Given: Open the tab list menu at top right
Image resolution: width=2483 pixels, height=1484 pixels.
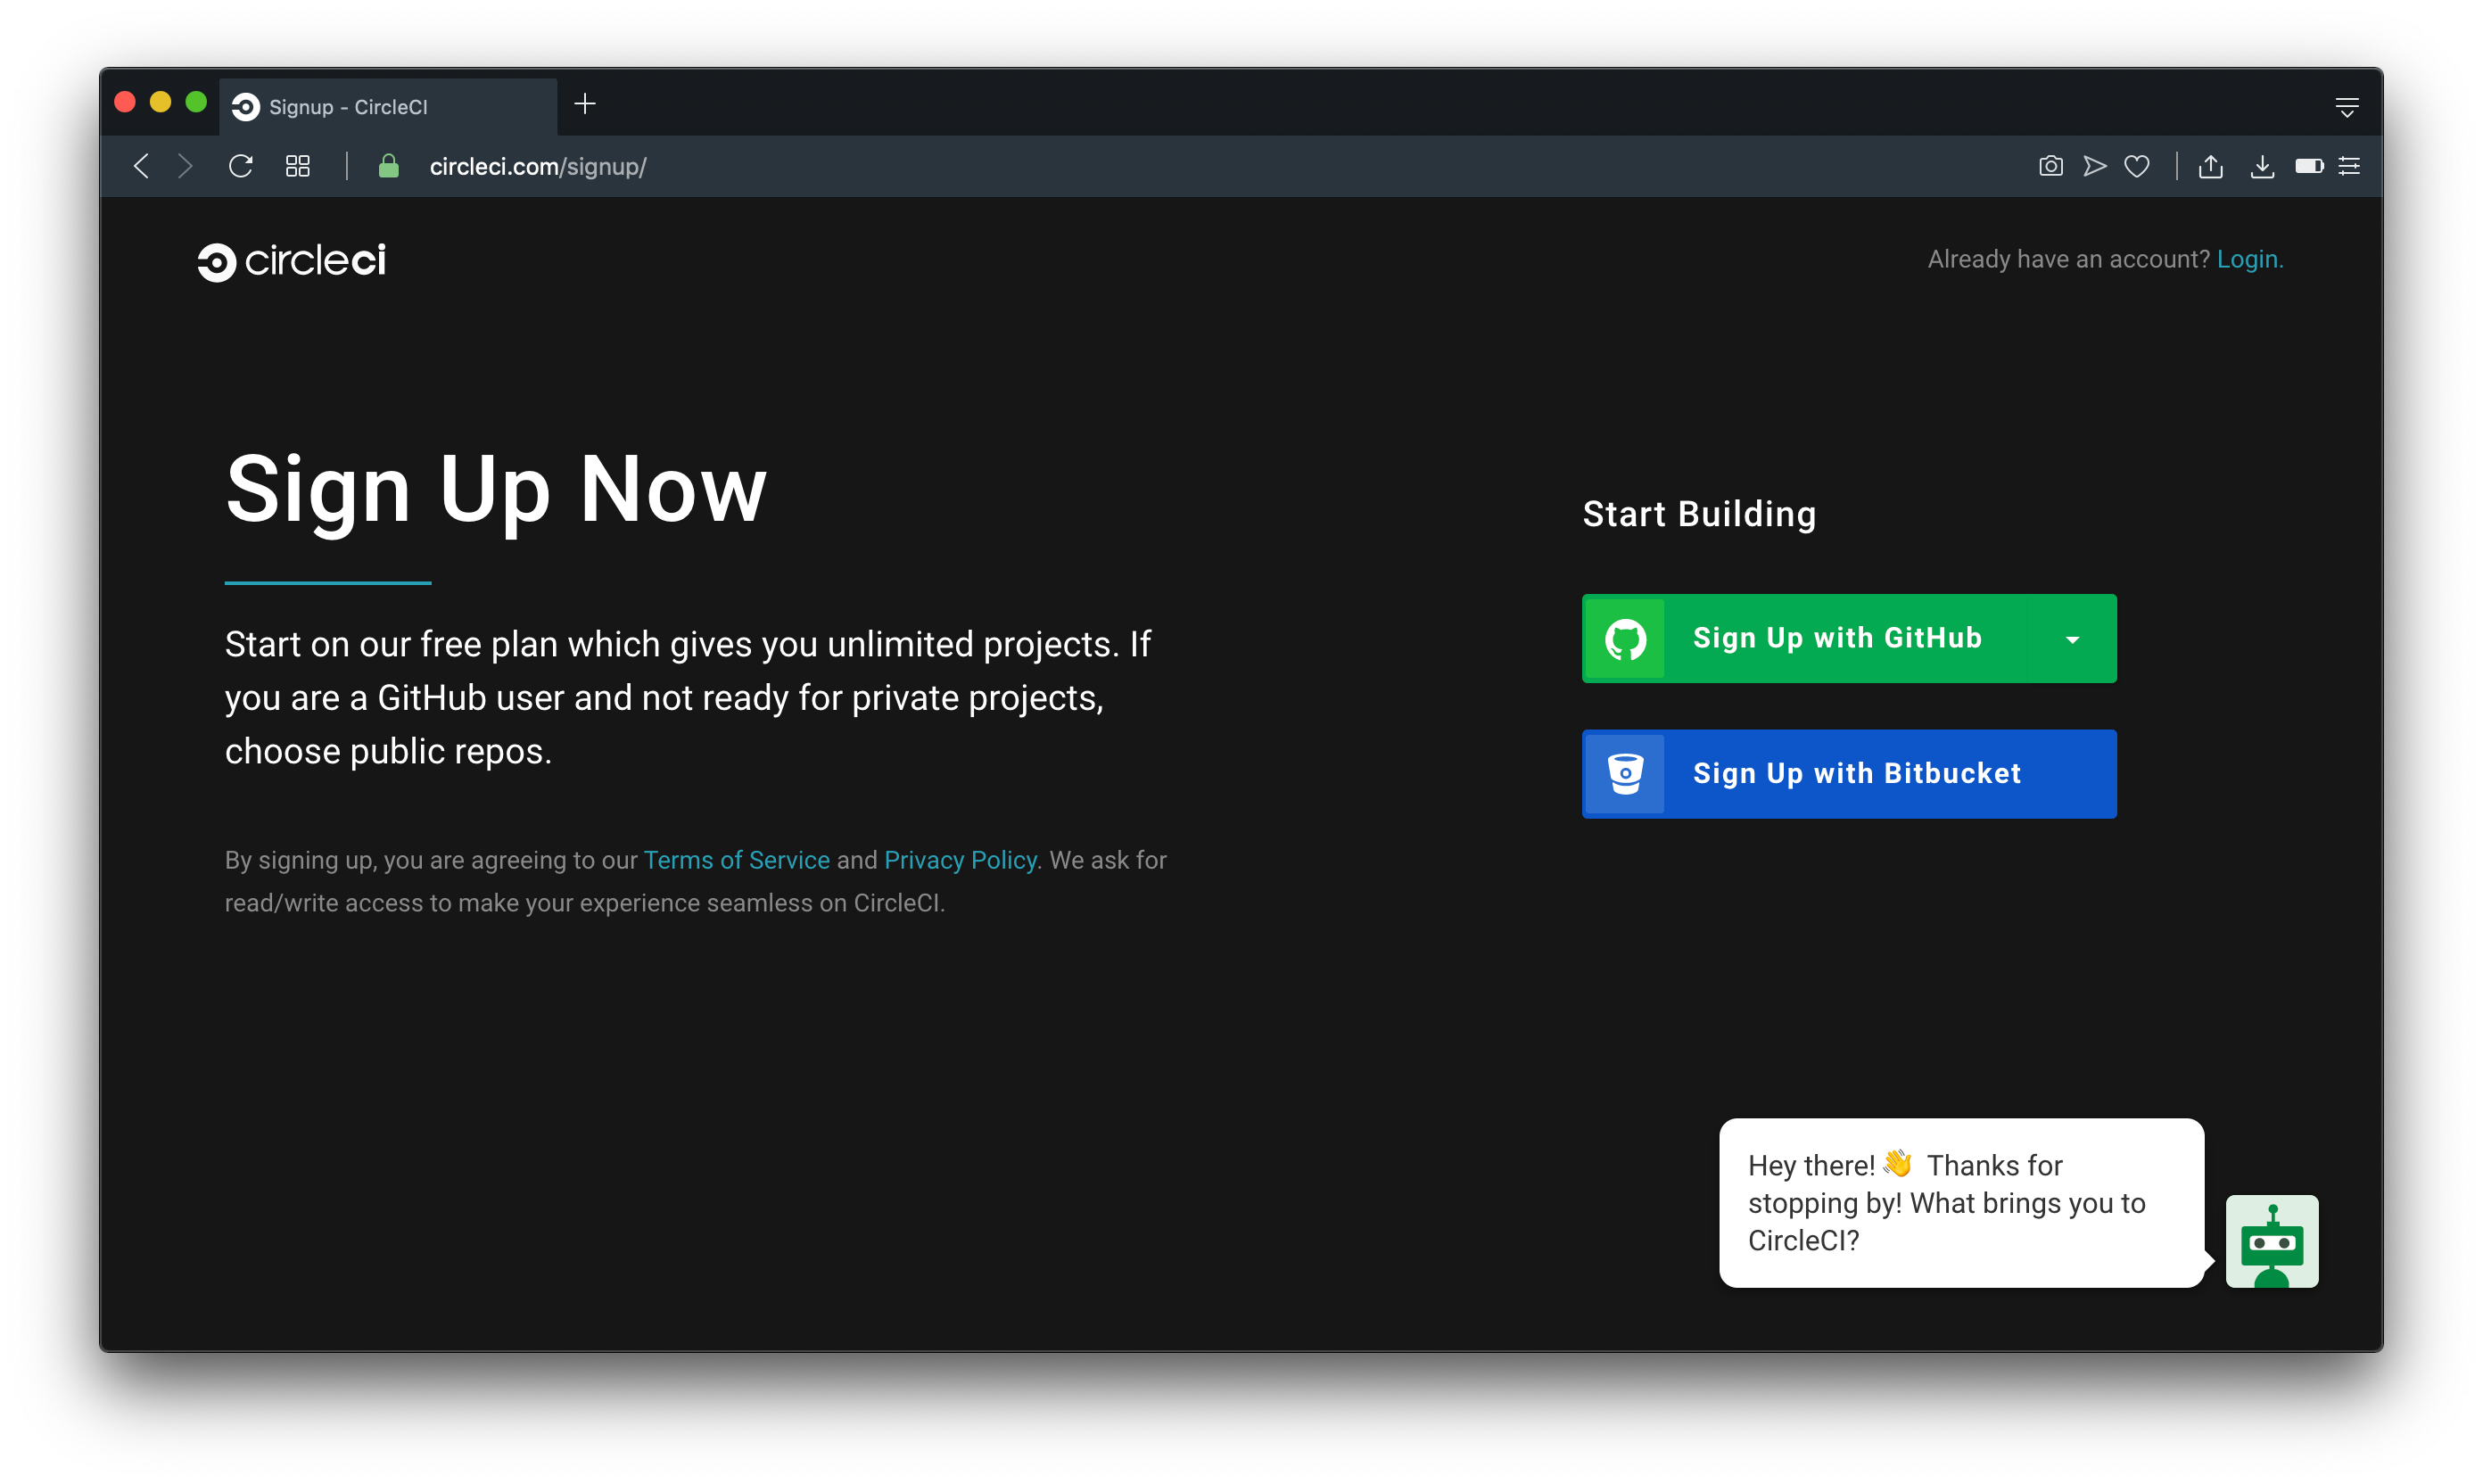Looking at the screenshot, I should (2347, 107).
